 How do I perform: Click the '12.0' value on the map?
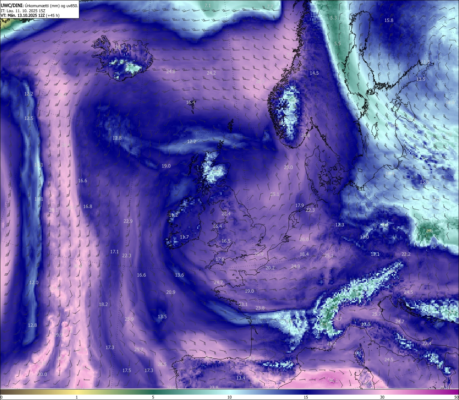click(x=34, y=282)
